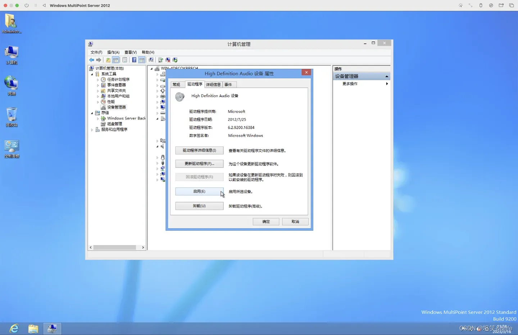Click the Computer Management taskbar icon
This screenshot has width=518, height=335.
52,329
